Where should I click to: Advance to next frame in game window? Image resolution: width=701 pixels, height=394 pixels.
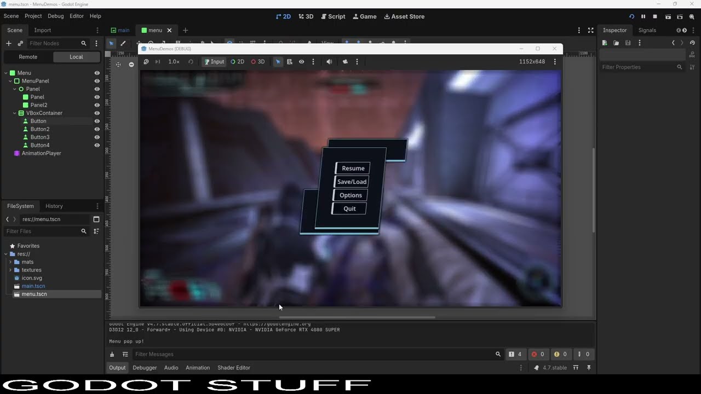(158, 62)
